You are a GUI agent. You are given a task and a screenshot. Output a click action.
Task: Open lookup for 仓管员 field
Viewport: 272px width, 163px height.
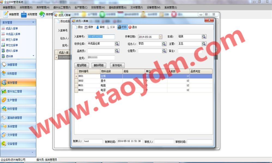(164, 51)
